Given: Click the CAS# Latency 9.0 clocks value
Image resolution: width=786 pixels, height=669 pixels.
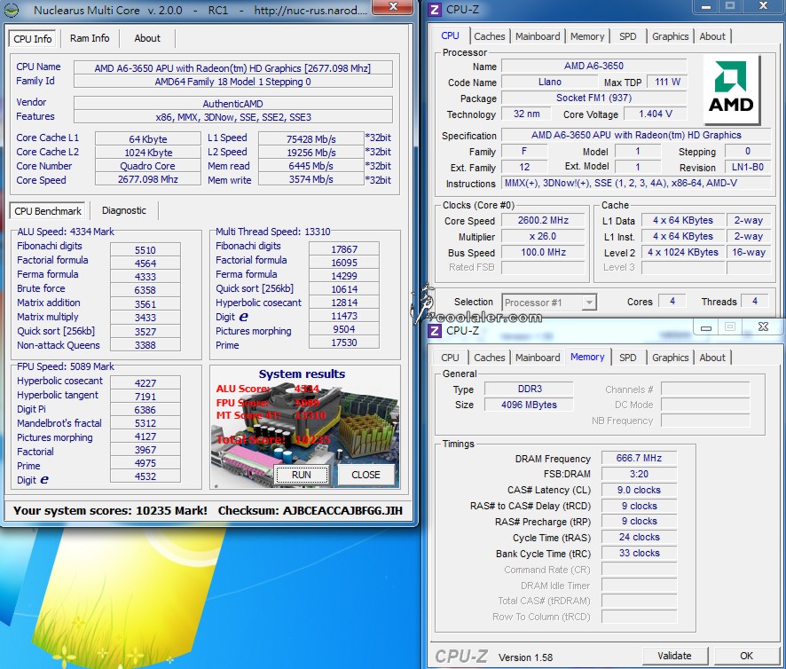Looking at the screenshot, I should point(639,490).
